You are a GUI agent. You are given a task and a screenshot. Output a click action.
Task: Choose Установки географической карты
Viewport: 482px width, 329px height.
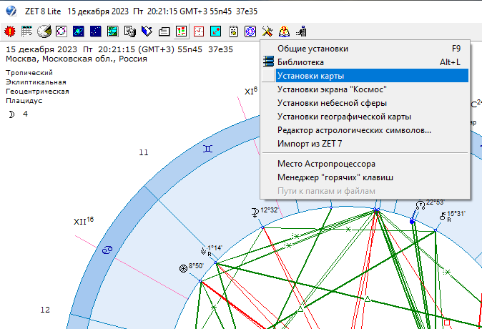tap(365, 117)
